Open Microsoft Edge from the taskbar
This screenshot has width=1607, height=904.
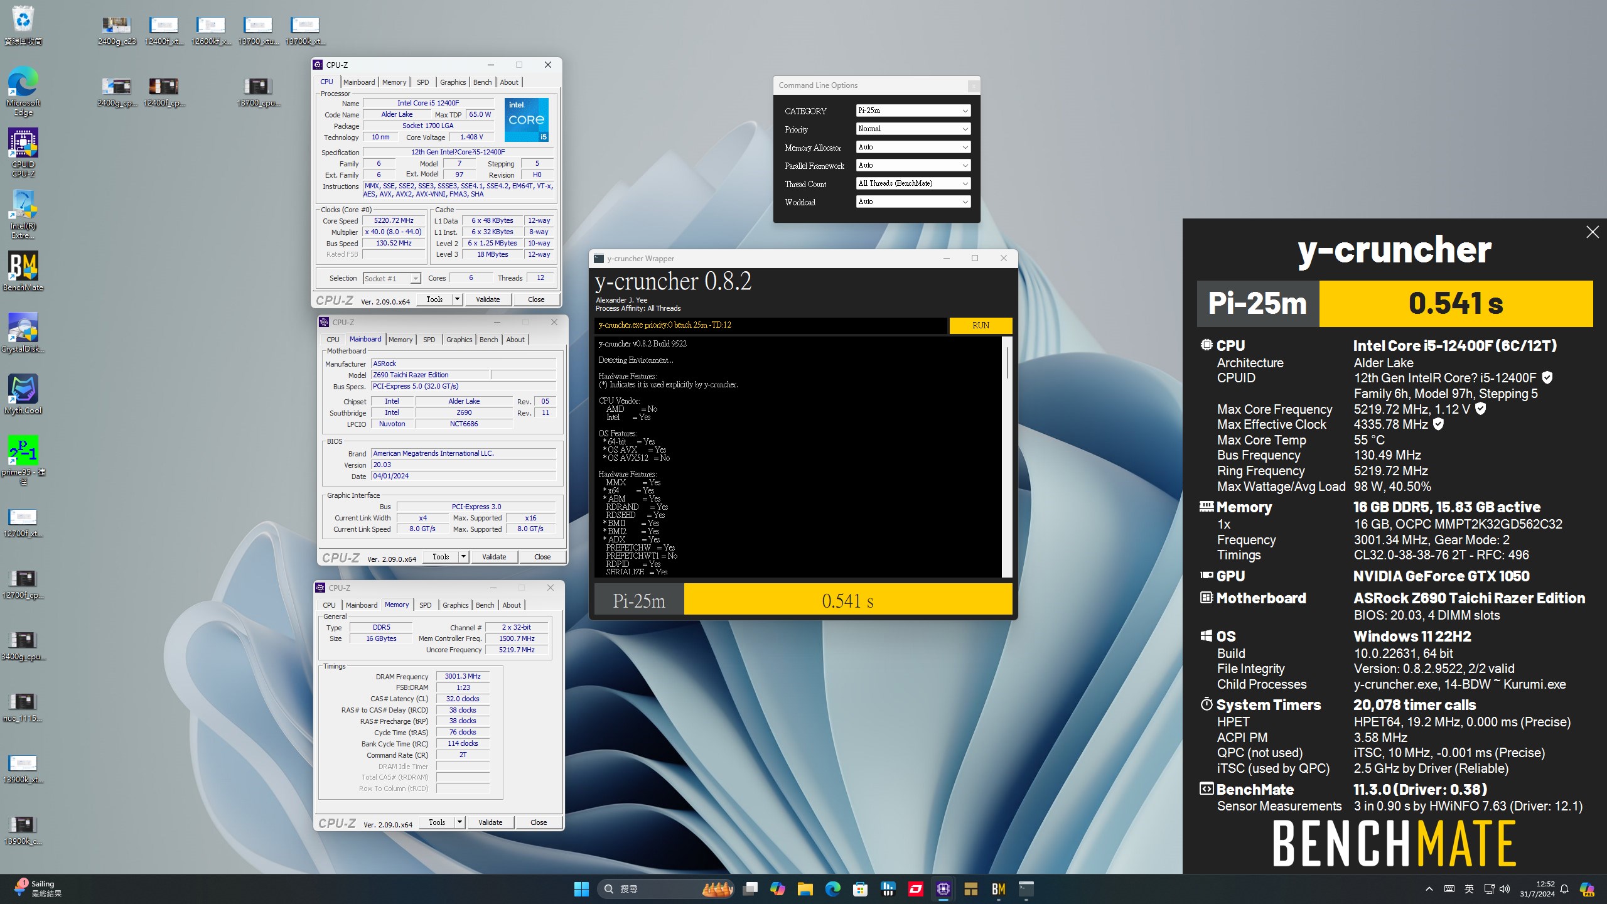833,889
